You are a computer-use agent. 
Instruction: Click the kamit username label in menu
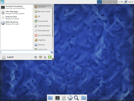click(10, 57)
